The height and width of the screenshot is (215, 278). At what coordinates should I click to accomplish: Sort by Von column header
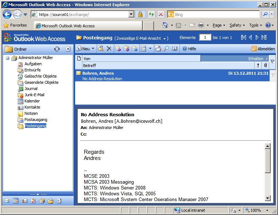point(141,59)
